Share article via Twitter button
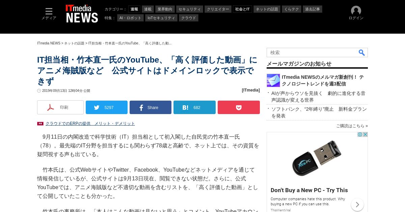The image size is (405, 212). (107, 107)
